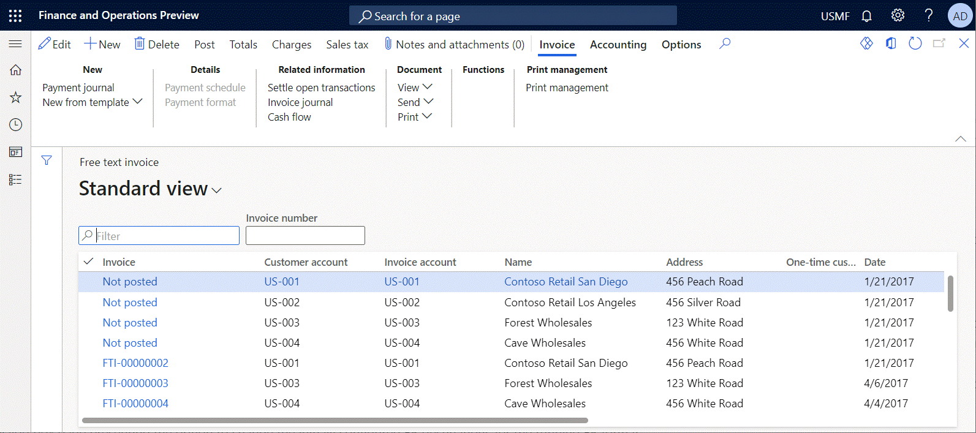Refresh the page icon
This screenshot has height=433, width=976.
tap(915, 43)
